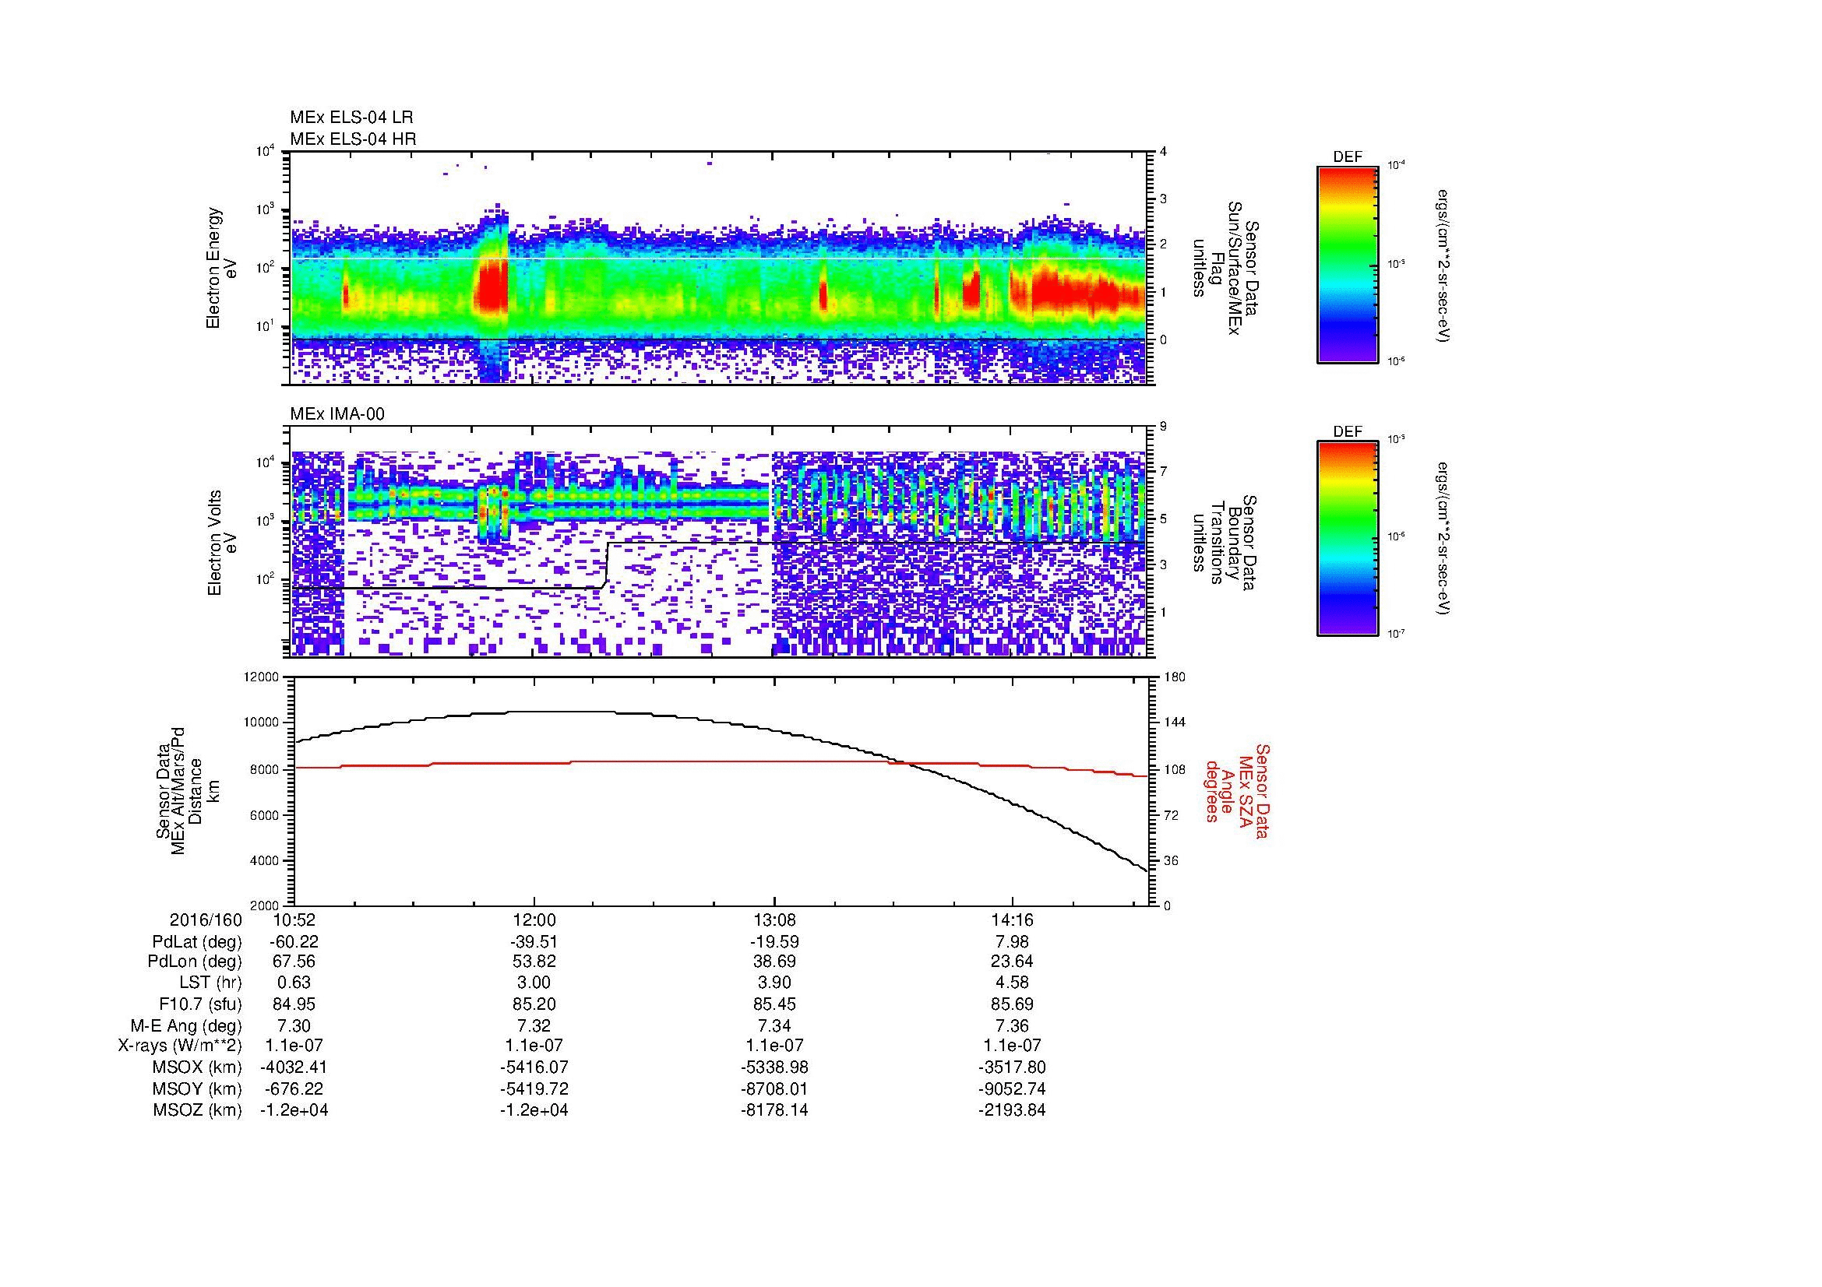Click the F10.7 value '85.69'
The image size is (1822, 1287).
[x=1013, y=1004]
